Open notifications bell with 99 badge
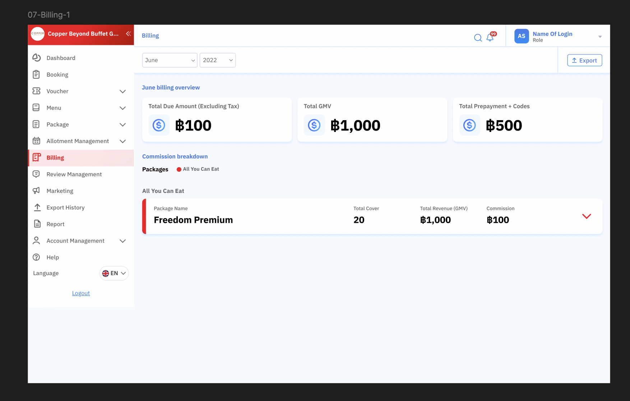The height and width of the screenshot is (401, 630). 490,37
